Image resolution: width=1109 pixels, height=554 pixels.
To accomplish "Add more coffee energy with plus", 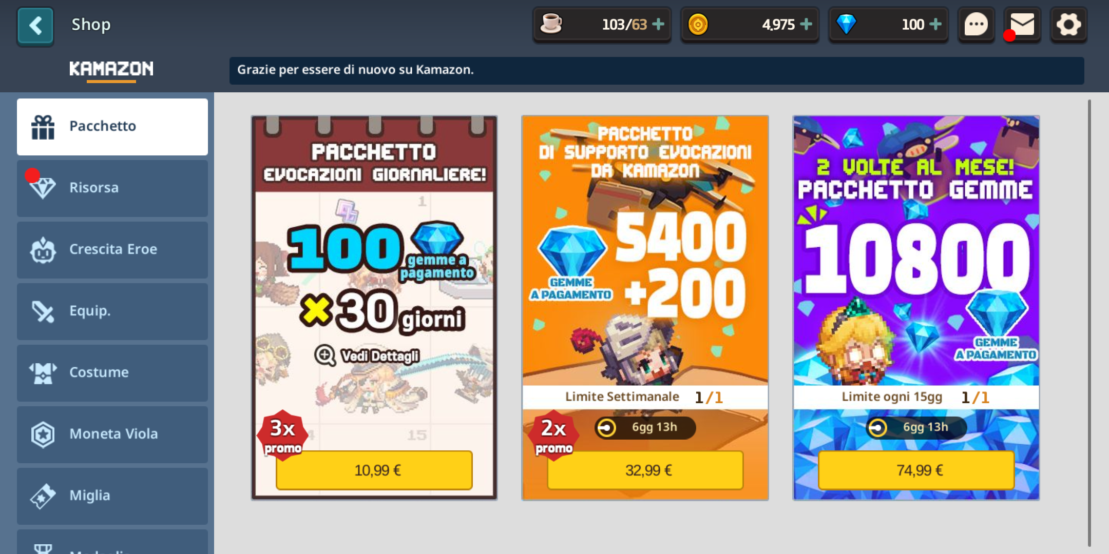I will click(x=658, y=24).
